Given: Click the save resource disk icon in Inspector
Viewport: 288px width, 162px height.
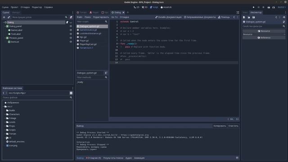Looking at the screenshot, I should click(x=254, y=17).
